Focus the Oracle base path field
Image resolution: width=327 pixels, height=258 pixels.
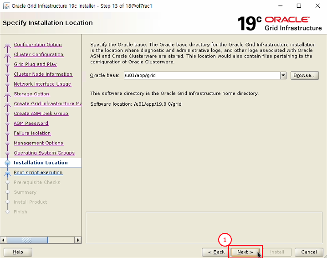pyautogui.click(x=202, y=75)
